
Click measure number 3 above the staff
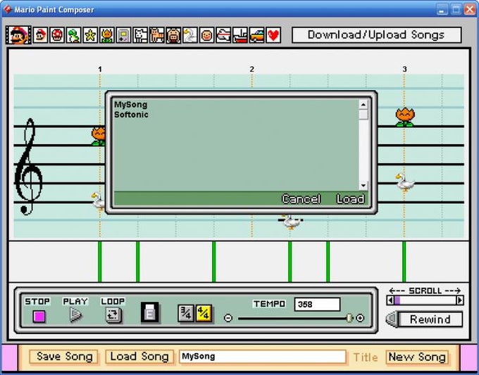404,69
